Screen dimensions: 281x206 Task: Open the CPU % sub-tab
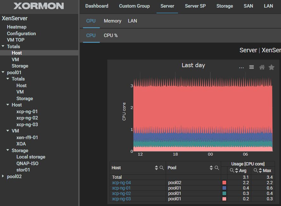111,35
